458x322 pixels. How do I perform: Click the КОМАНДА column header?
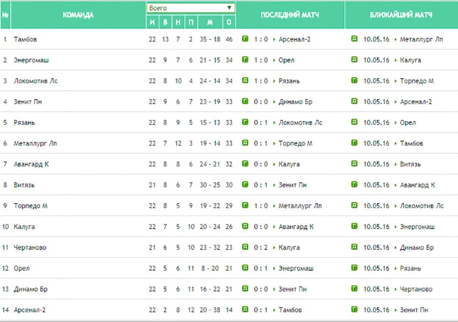[78, 15]
